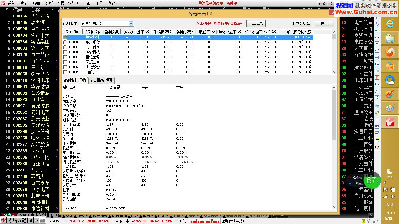Viewport: 399px width, 224px height.
Task: Click the details panel scrollbar down arrow
Action: pos(334,207)
